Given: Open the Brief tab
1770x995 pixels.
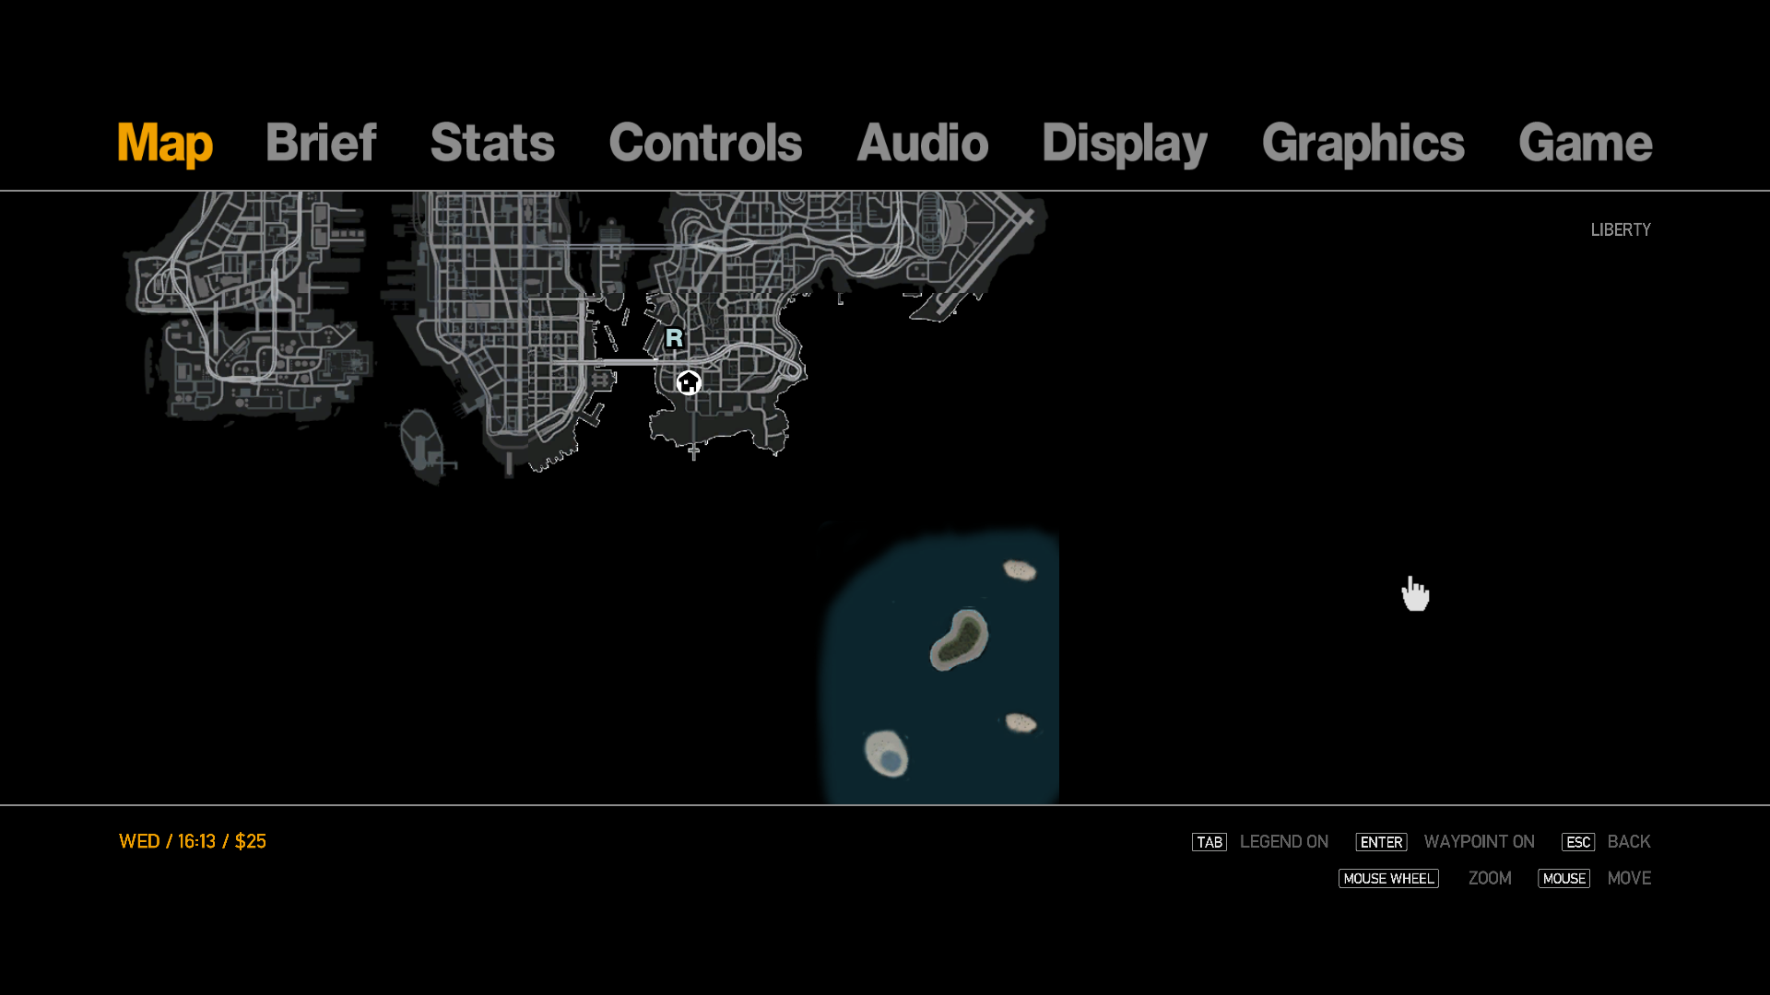Looking at the screenshot, I should coord(320,143).
